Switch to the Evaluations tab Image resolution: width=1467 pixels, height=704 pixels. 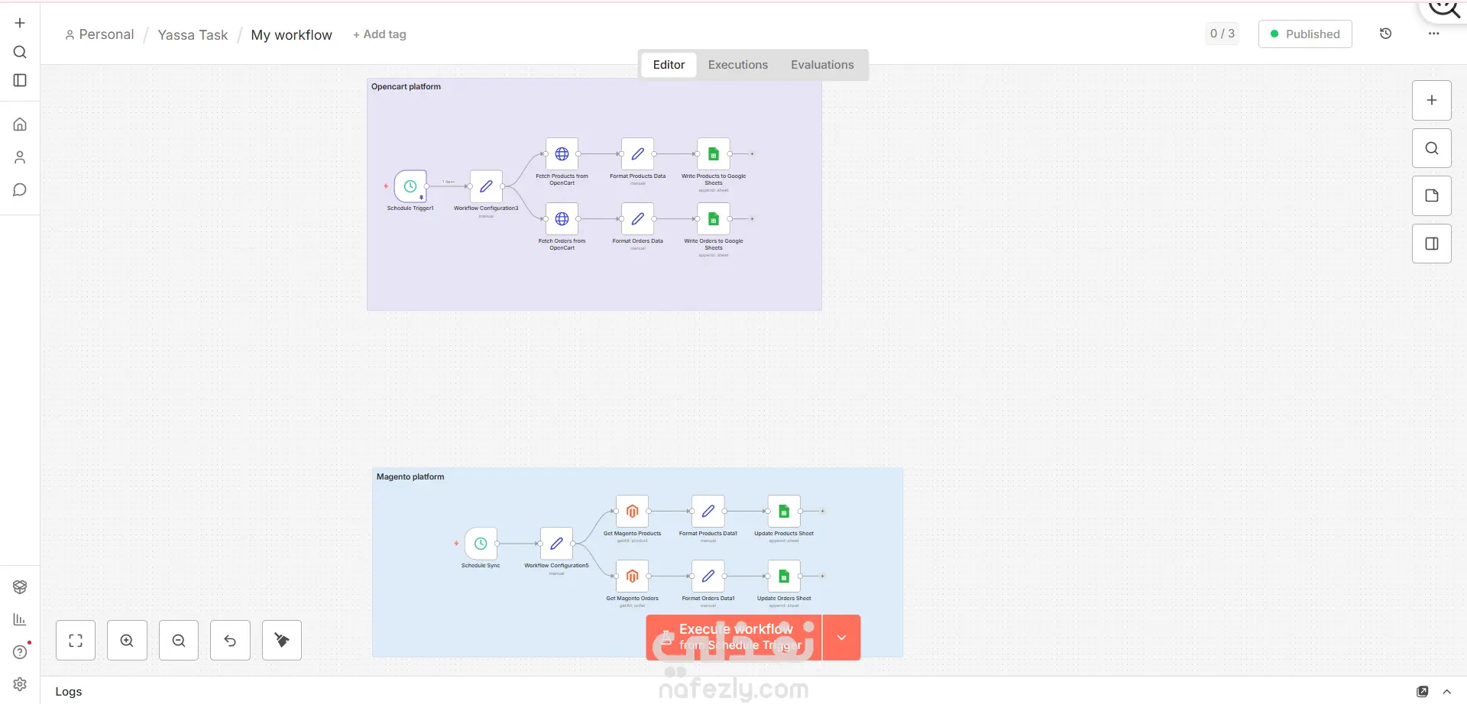[x=822, y=65]
